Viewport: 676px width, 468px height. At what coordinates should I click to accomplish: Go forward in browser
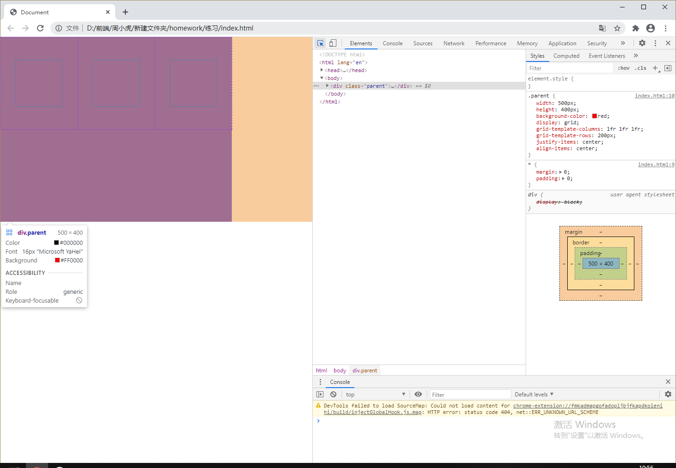click(x=25, y=28)
